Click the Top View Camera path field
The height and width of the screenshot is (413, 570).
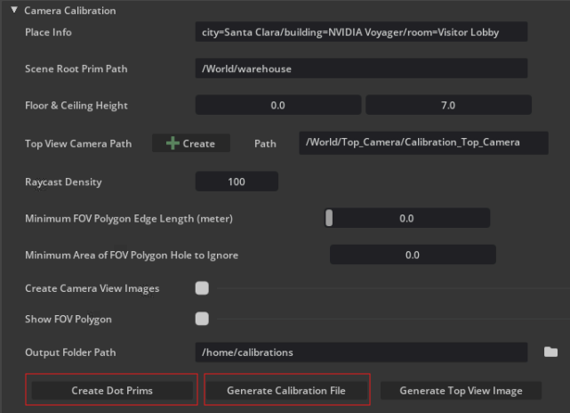click(423, 142)
